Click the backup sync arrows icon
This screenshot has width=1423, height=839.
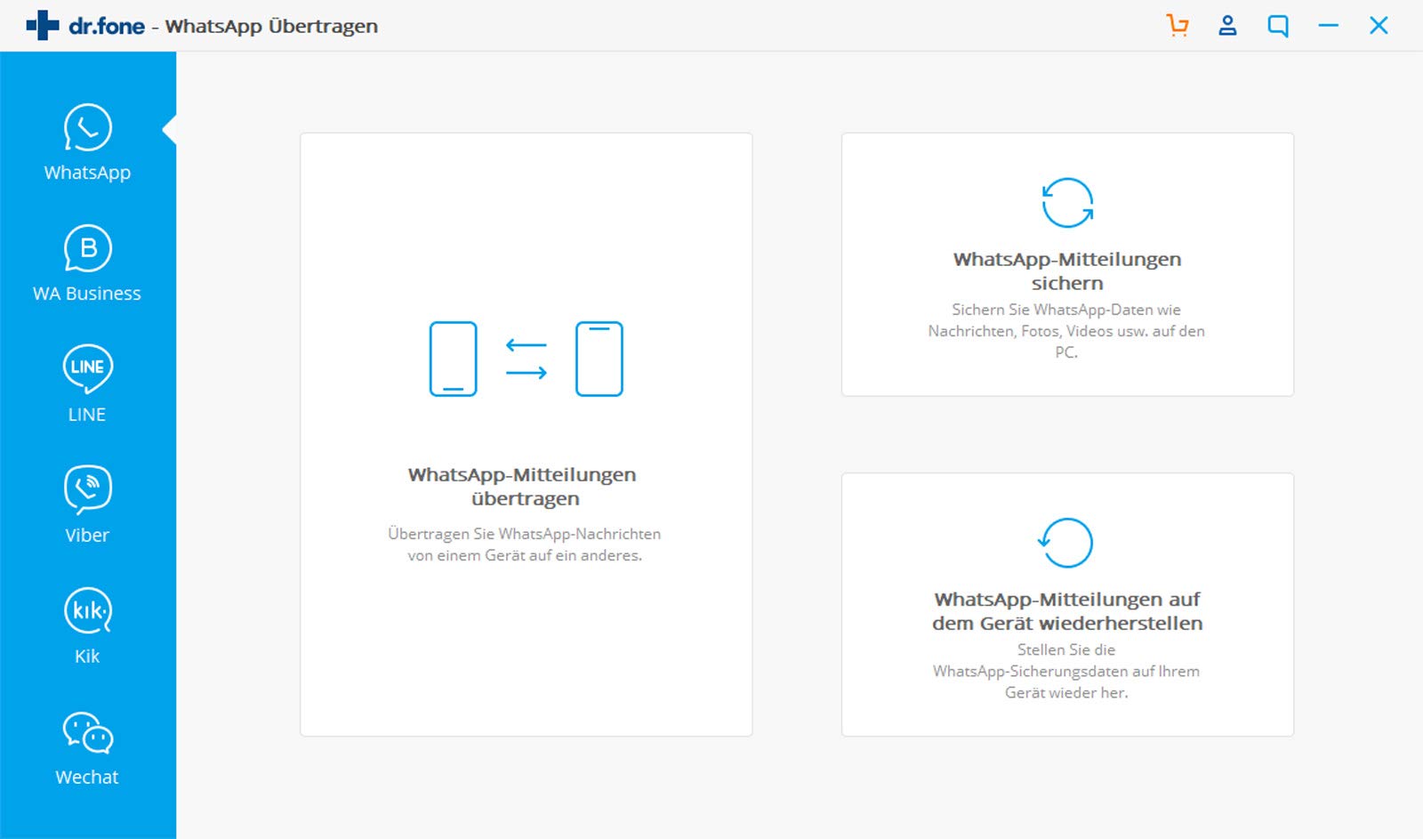tap(1067, 203)
